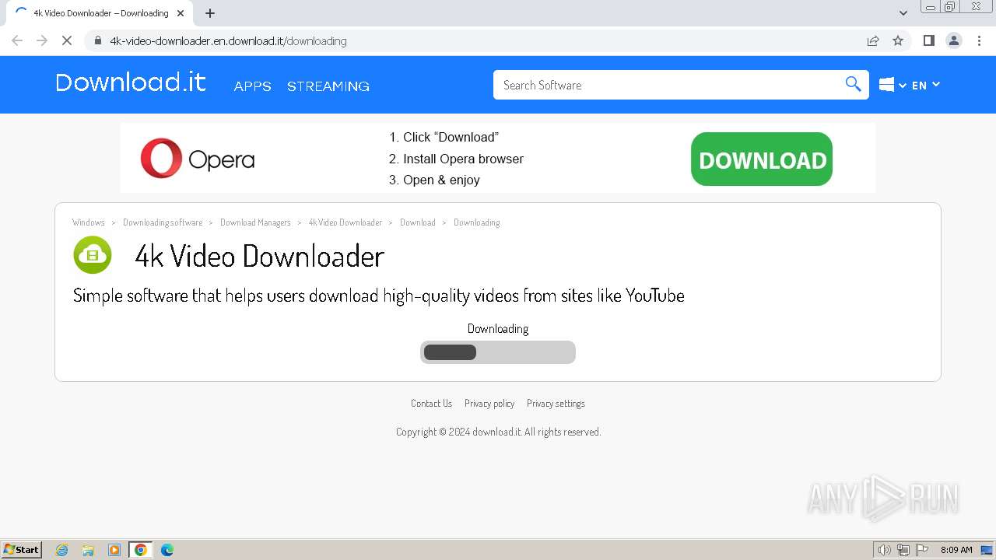The width and height of the screenshot is (996, 560).
Task: Bookmark this page with the star icon
Action: click(x=898, y=40)
